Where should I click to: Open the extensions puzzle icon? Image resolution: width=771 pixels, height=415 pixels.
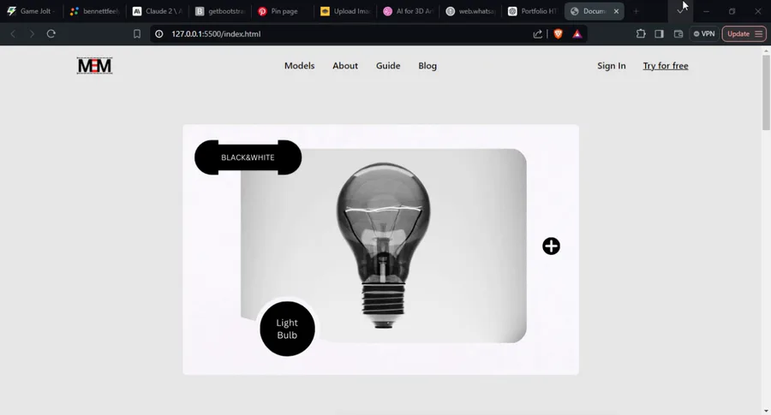(641, 34)
